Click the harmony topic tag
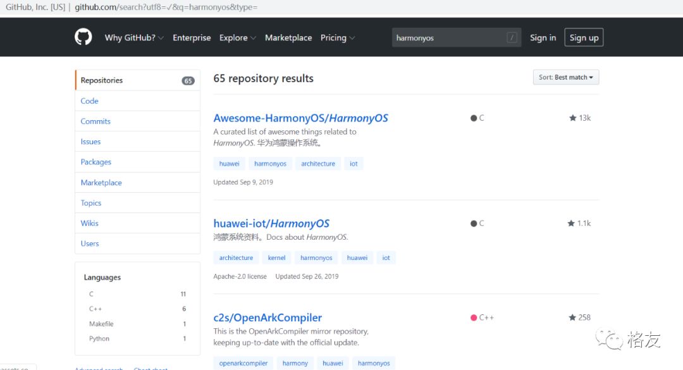Image resolution: width=683 pixels, height=370 pixels. click(x=295, y=363)
